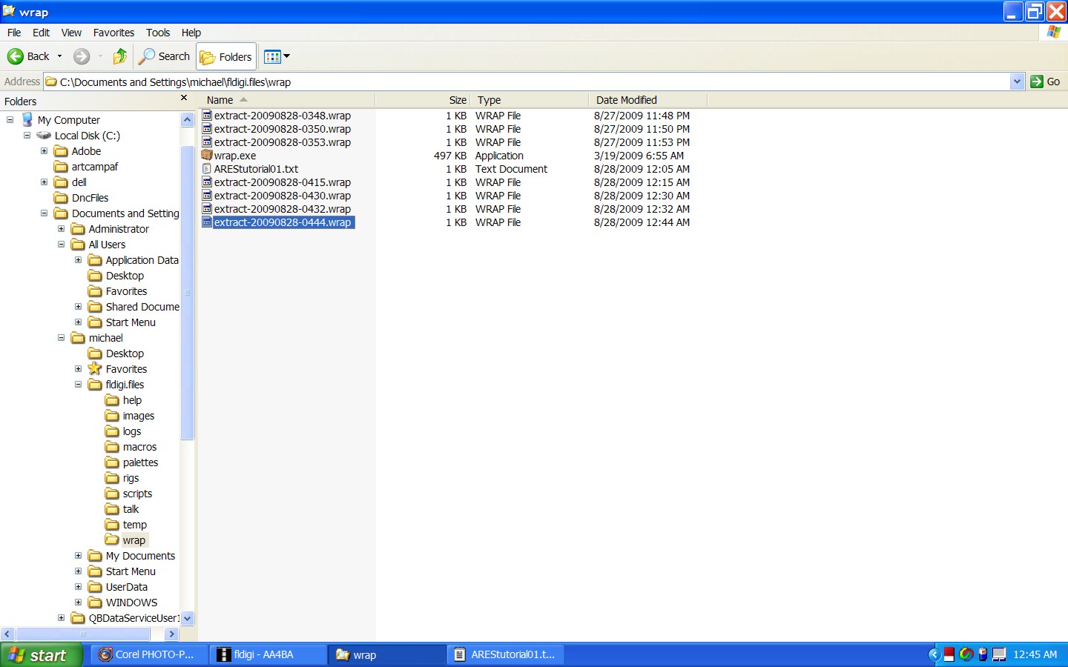This screenshot has width=1068, height=667.
Task: Open the Tools menu
Action: [158, 33]
